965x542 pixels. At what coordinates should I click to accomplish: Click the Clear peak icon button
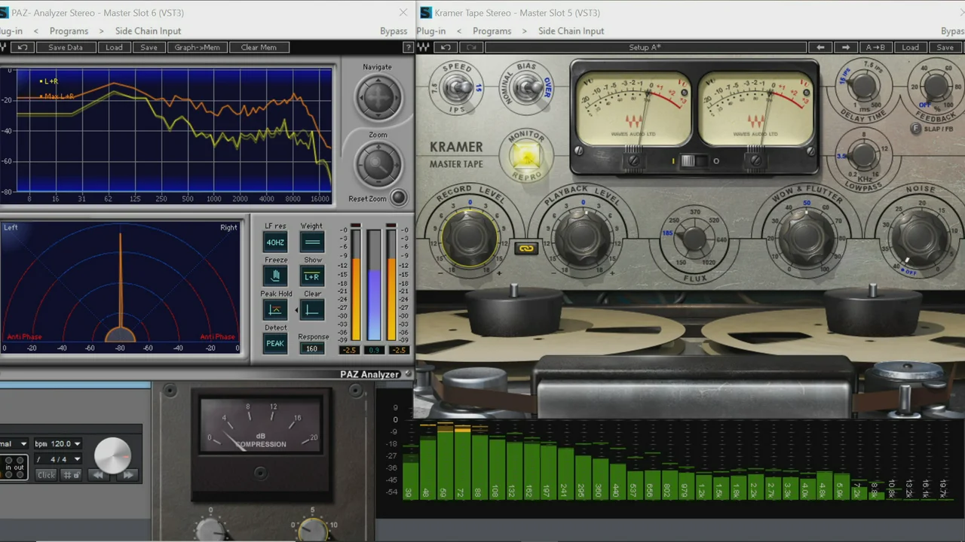312,309
